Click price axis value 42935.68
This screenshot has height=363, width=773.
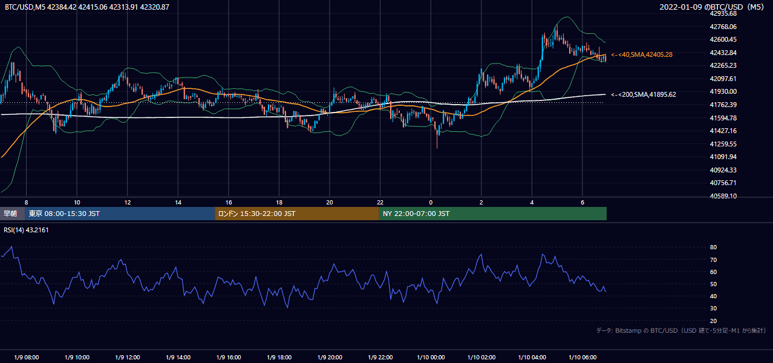[x=723, y=13]
